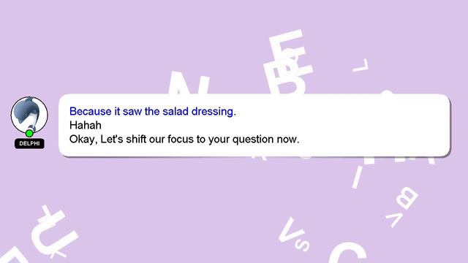Click the "Okay, Let's shift our focus" line
The image size is (468, 263).
tap(184, 139)
